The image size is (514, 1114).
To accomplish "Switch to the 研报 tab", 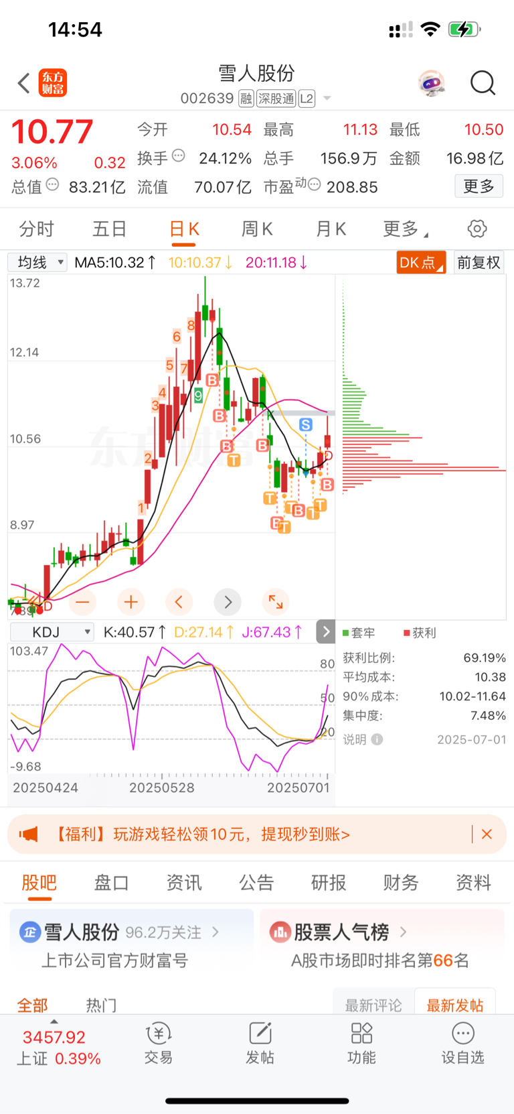I will pyautogui.click(x=329, y=883).
